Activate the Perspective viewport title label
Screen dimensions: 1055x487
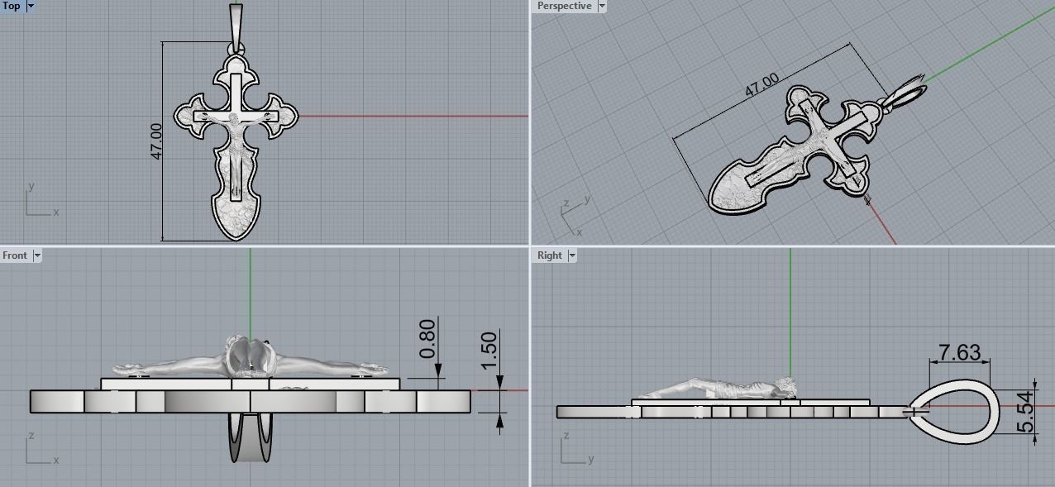tap(564, 6)
